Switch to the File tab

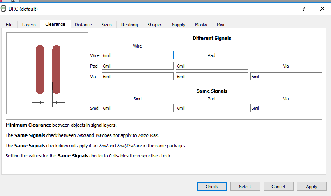pos(9,25)
